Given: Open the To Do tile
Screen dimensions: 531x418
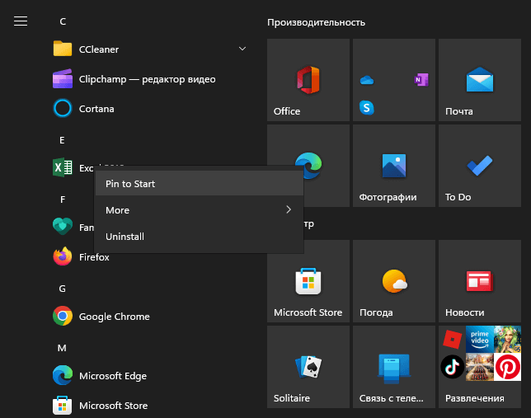Looking at the screenshot, I should (x=480, y=166).
